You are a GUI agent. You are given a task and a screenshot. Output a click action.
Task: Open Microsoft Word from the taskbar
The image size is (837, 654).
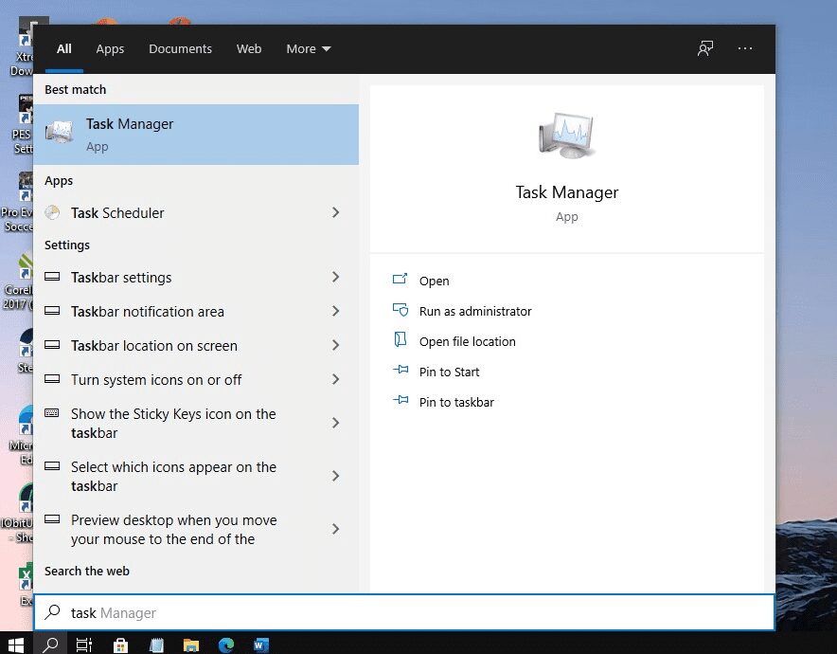pyautogui.click(x=261, y=645)
